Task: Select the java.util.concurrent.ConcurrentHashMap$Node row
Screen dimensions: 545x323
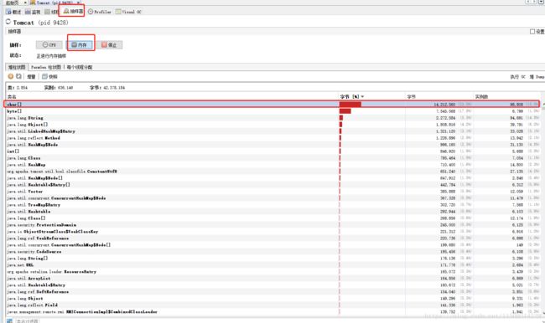Action: pos(272,197)
